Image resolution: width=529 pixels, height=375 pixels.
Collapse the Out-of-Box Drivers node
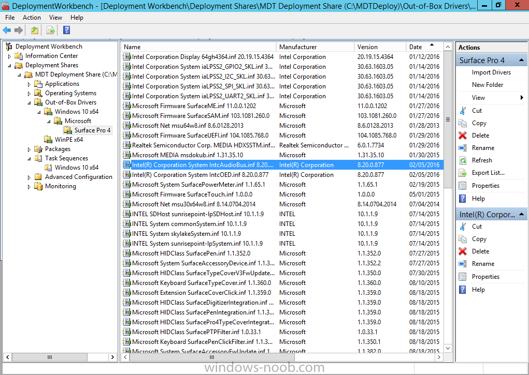click(29, 103)
